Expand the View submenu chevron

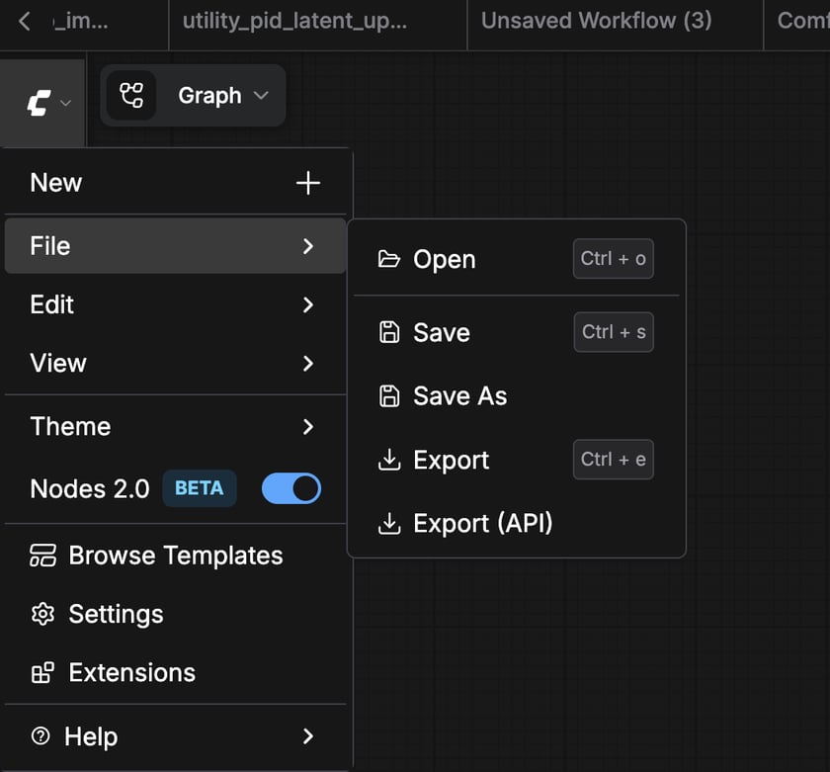click(x=308, y=363)
